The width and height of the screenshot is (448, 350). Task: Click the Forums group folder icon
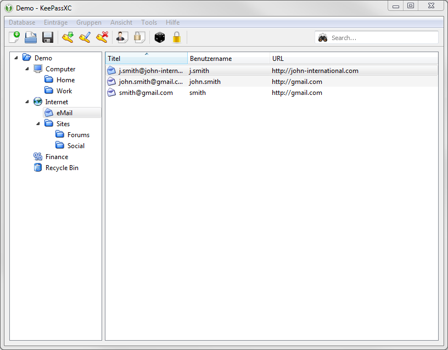pos(60,134)
